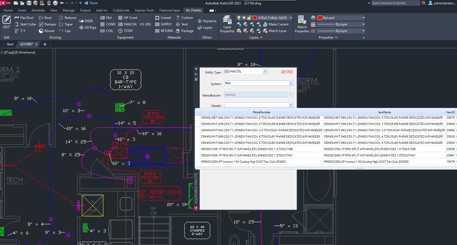Screen dimensions: 457x245
Task: Click the Match Layer button
Action: [275, 31]
